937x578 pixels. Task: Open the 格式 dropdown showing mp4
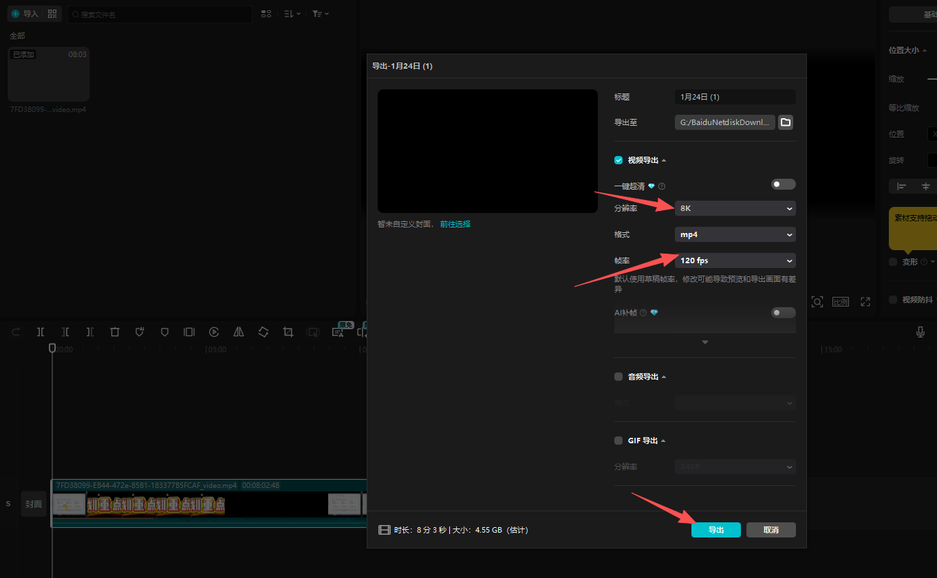(735, 234)
